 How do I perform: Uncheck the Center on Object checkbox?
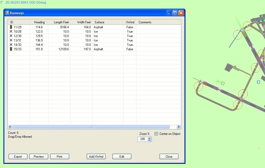click(x=156, y=134)
